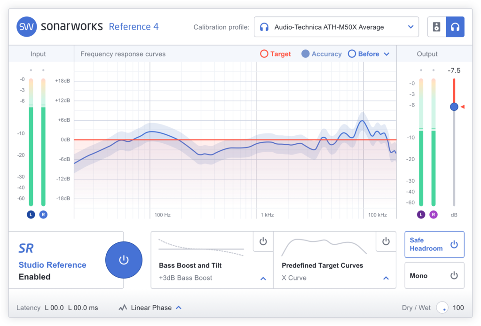The height and width of the screenshot is (326, 481).
Task: Click the purple L output channel badge
Action: 421,214
